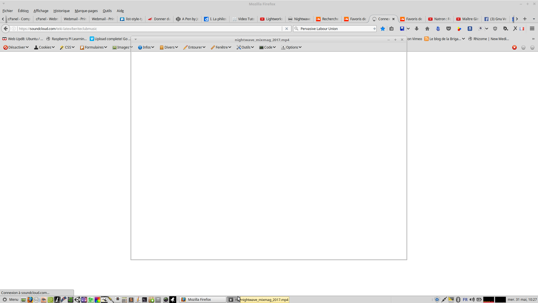Screen dimensions: 538x303
Task: Click the blue bookmark star icon
Action: pos(382,29)
